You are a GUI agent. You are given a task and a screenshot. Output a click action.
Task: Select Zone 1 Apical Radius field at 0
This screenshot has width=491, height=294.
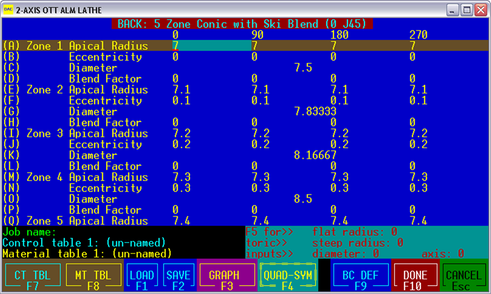point(176,46)
